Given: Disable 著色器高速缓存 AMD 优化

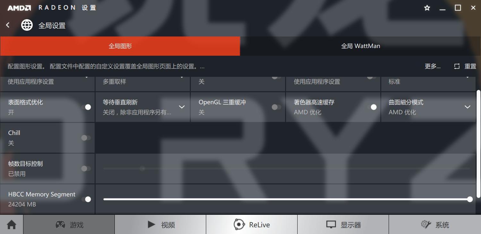Looking at the screenshot, I should tap(373, 107).
